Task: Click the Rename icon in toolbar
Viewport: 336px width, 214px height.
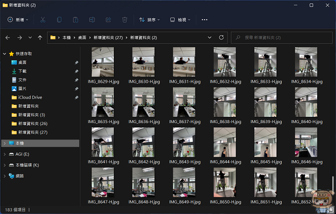Action: click(x=92, y=20)
